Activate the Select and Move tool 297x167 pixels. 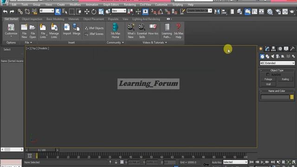pyautogui.click(x=87, y=12)
